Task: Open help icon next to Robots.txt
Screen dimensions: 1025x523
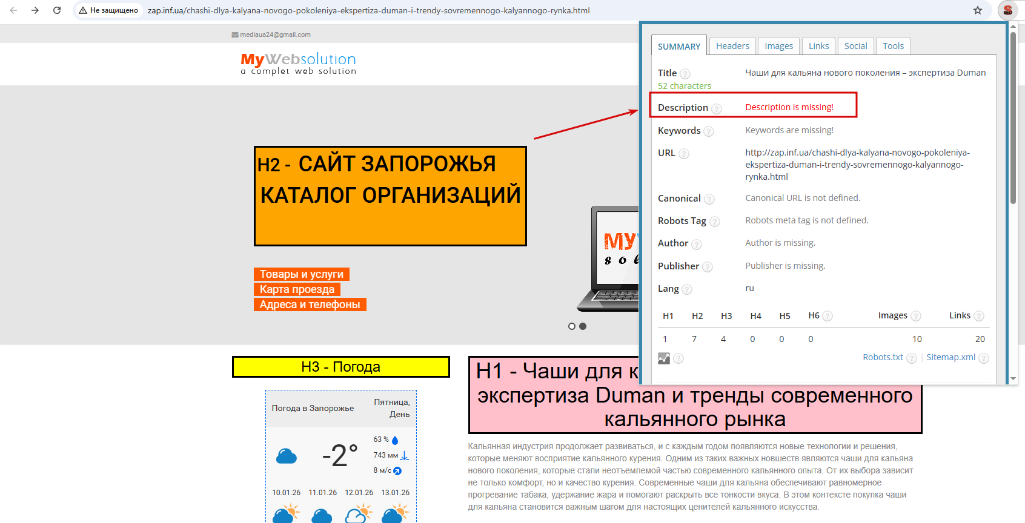Action: pyautogui.click(x=912, y=358)
